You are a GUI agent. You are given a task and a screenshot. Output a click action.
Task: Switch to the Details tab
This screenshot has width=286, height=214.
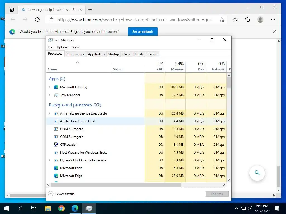[x=138, y=54]
